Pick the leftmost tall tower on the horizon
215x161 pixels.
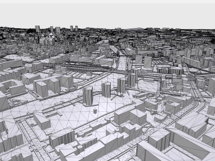[x=38, y=29]
